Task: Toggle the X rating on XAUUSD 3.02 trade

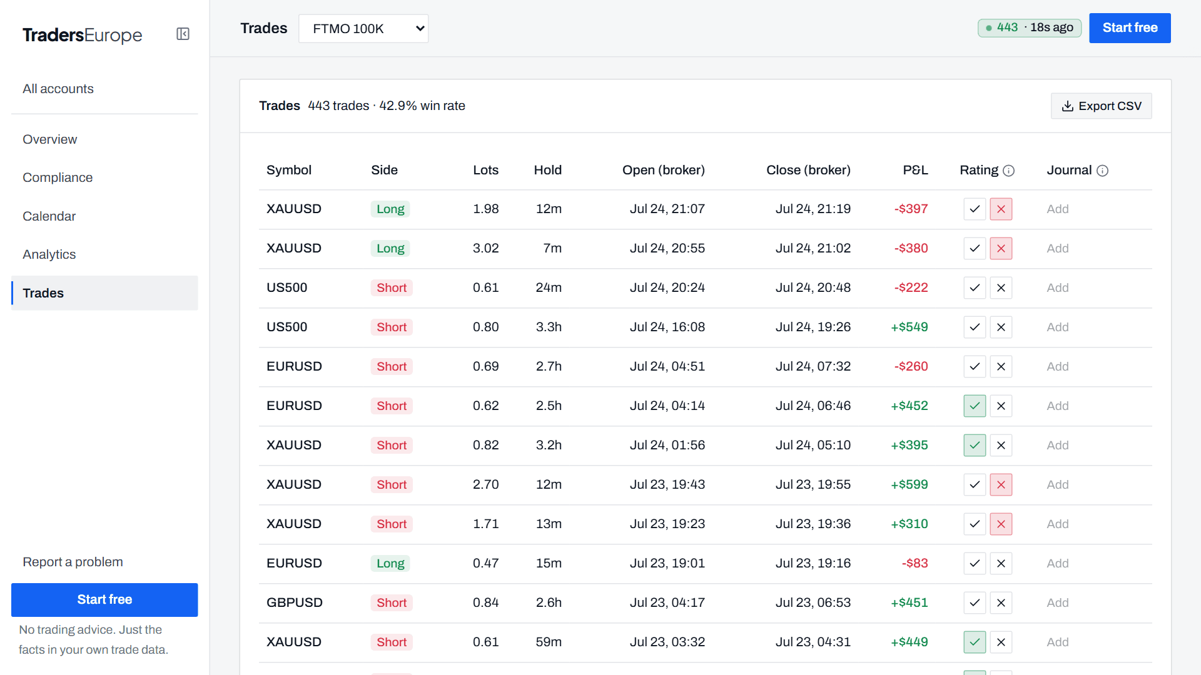Action: pyautogui.click(x=1001, y=249)
